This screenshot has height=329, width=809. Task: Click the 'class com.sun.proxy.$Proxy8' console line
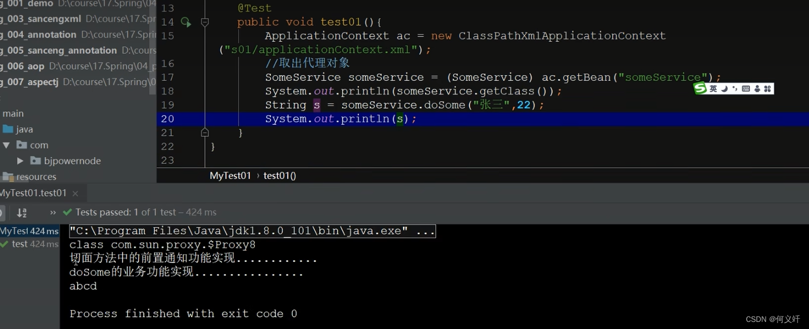click(x=162, y=245)
